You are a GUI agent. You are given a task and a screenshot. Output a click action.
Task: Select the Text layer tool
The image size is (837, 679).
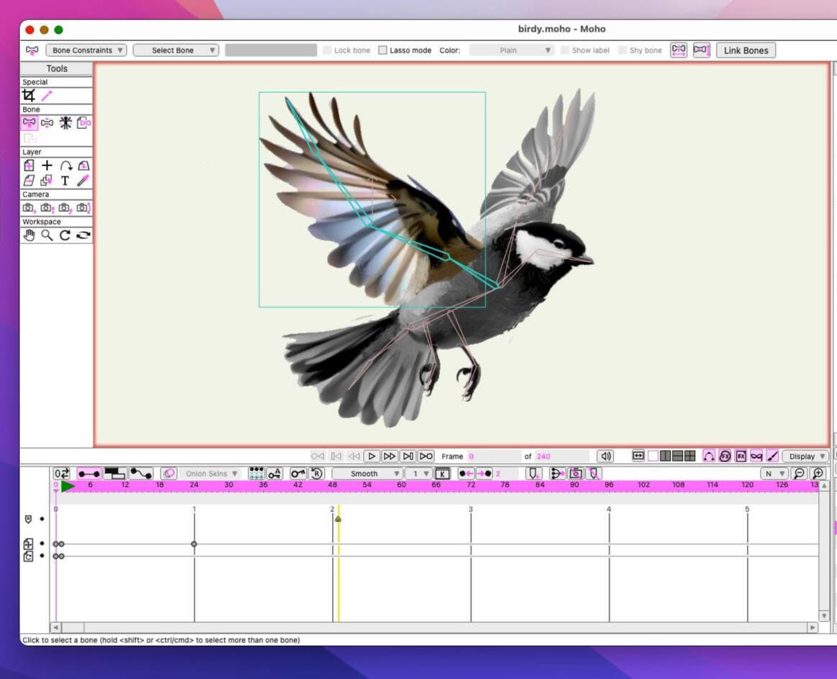coord(65,181)
